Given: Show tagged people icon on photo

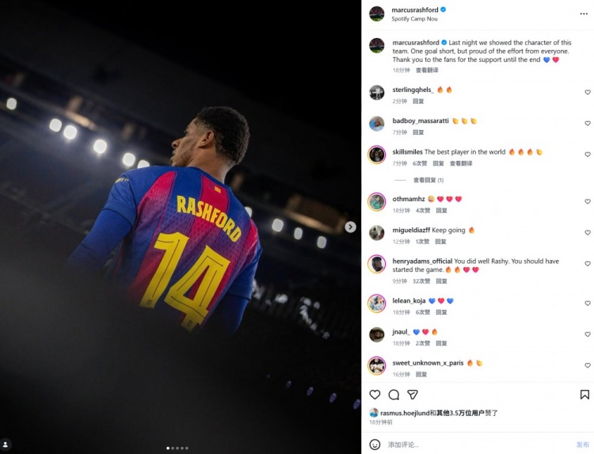Looking at the screenshot, I should (6, 444).
